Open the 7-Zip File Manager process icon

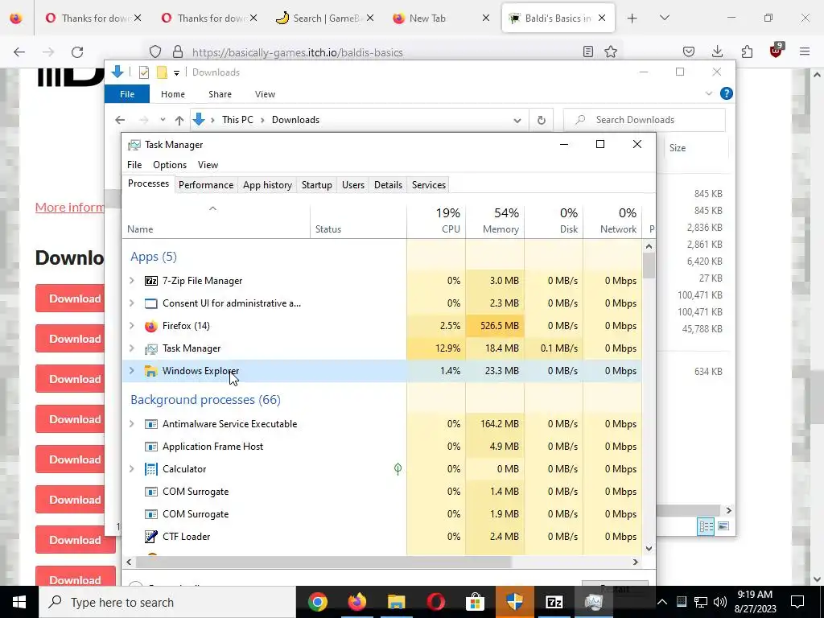(x=150, y=281)
